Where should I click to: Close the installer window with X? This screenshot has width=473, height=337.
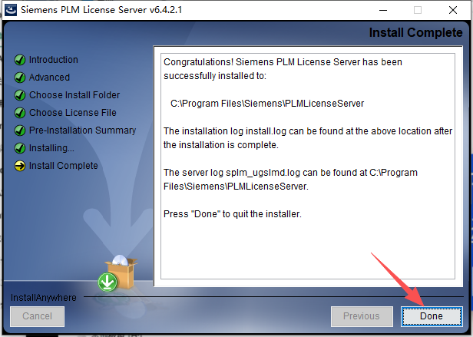point(453,10)
